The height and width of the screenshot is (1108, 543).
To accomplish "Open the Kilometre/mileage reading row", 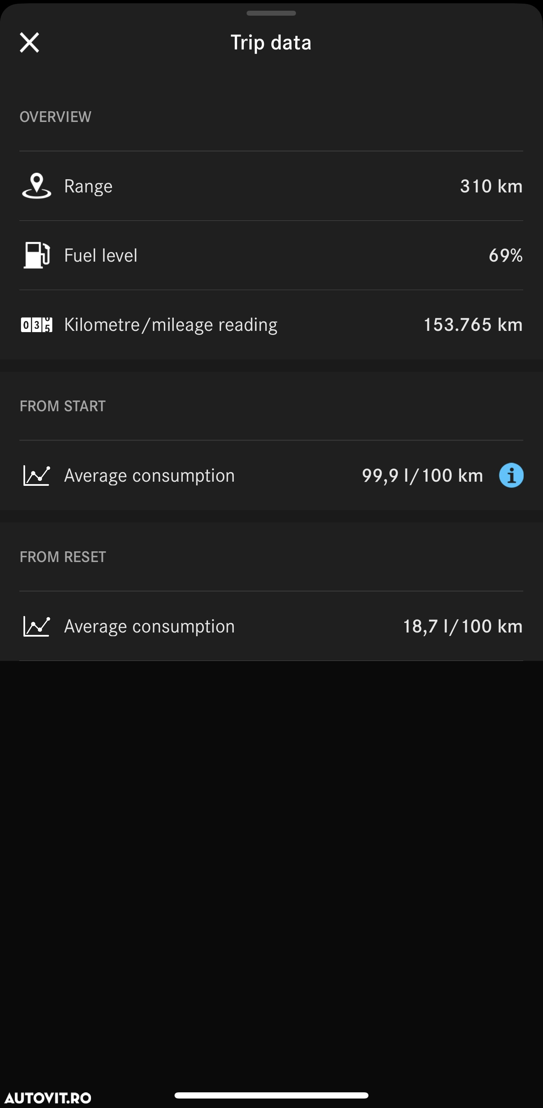I will [271, 325].
